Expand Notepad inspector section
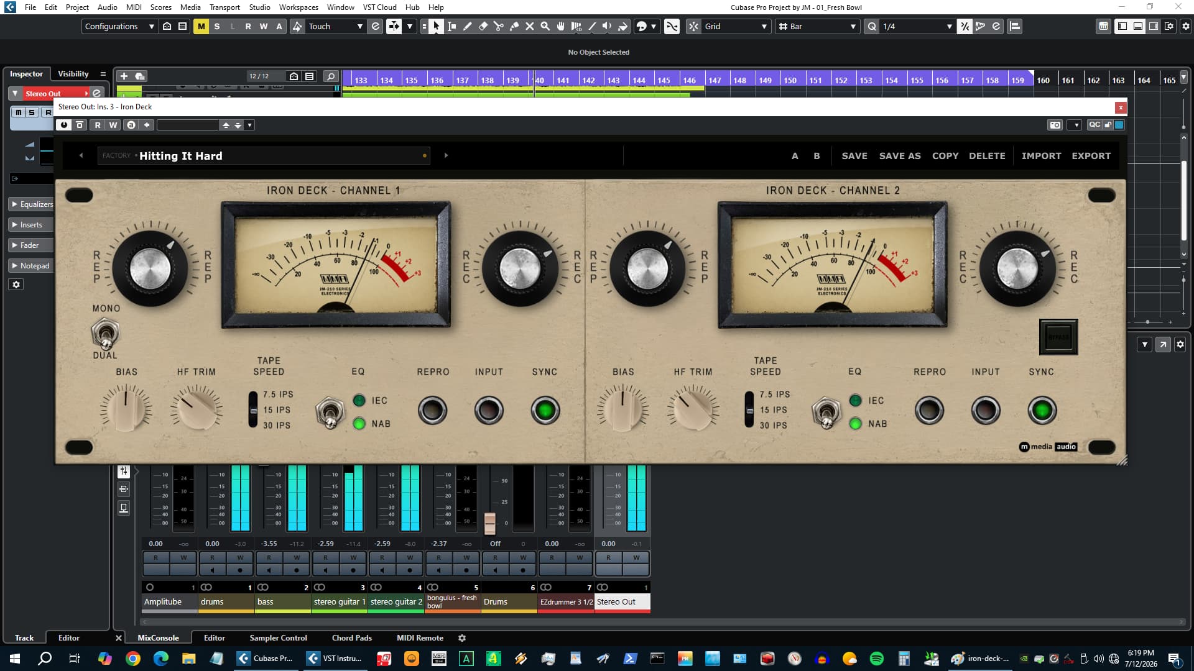Viewport: 1194px width, 671px height. (31, 265)
